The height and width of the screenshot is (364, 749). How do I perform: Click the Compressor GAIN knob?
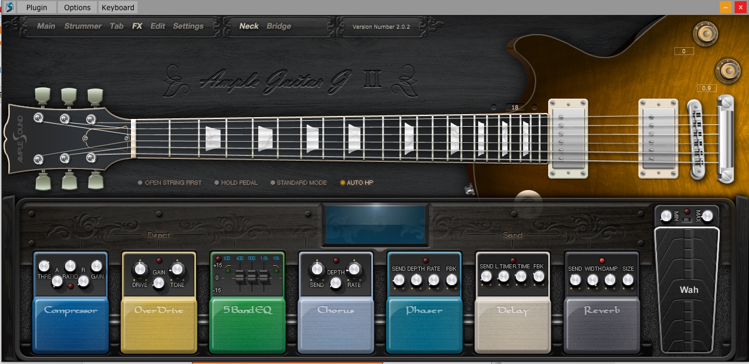(96, 266)
